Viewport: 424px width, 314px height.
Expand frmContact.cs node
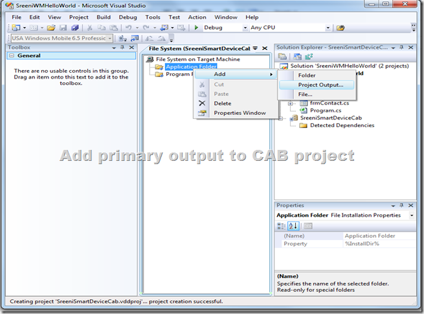pos(290,103)
